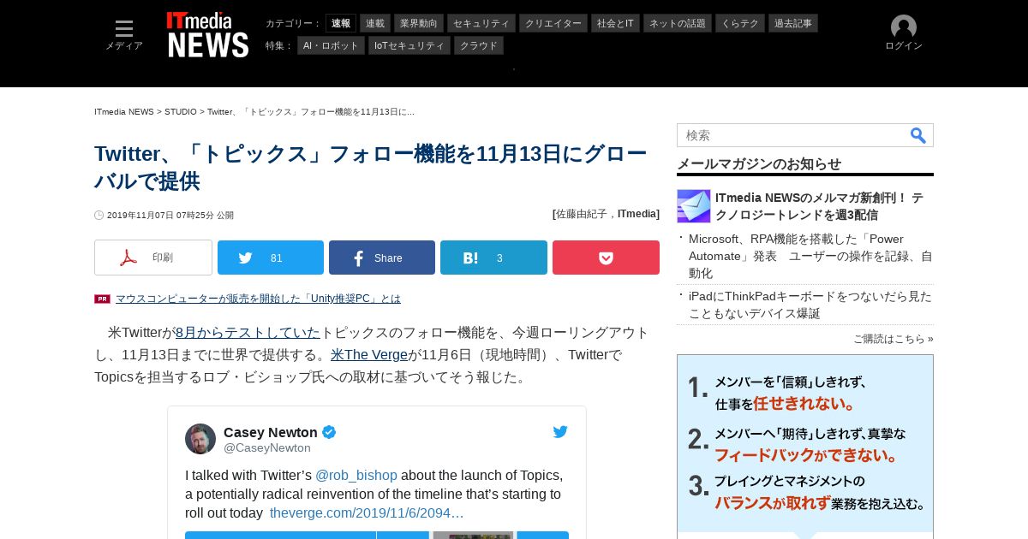
Task: Click ご購読はこちら subscription link
Action: (x=894, y=339)
